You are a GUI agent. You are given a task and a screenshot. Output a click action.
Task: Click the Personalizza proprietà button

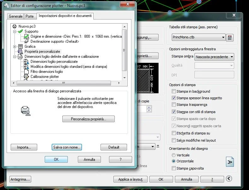point(88,119)
